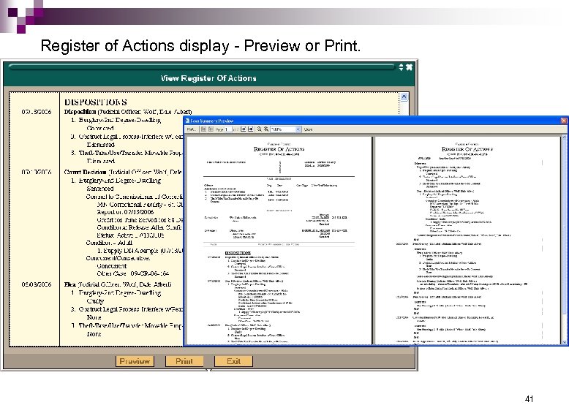
Task: Click 'MN Correctional Facility' line
Action: 140,205
